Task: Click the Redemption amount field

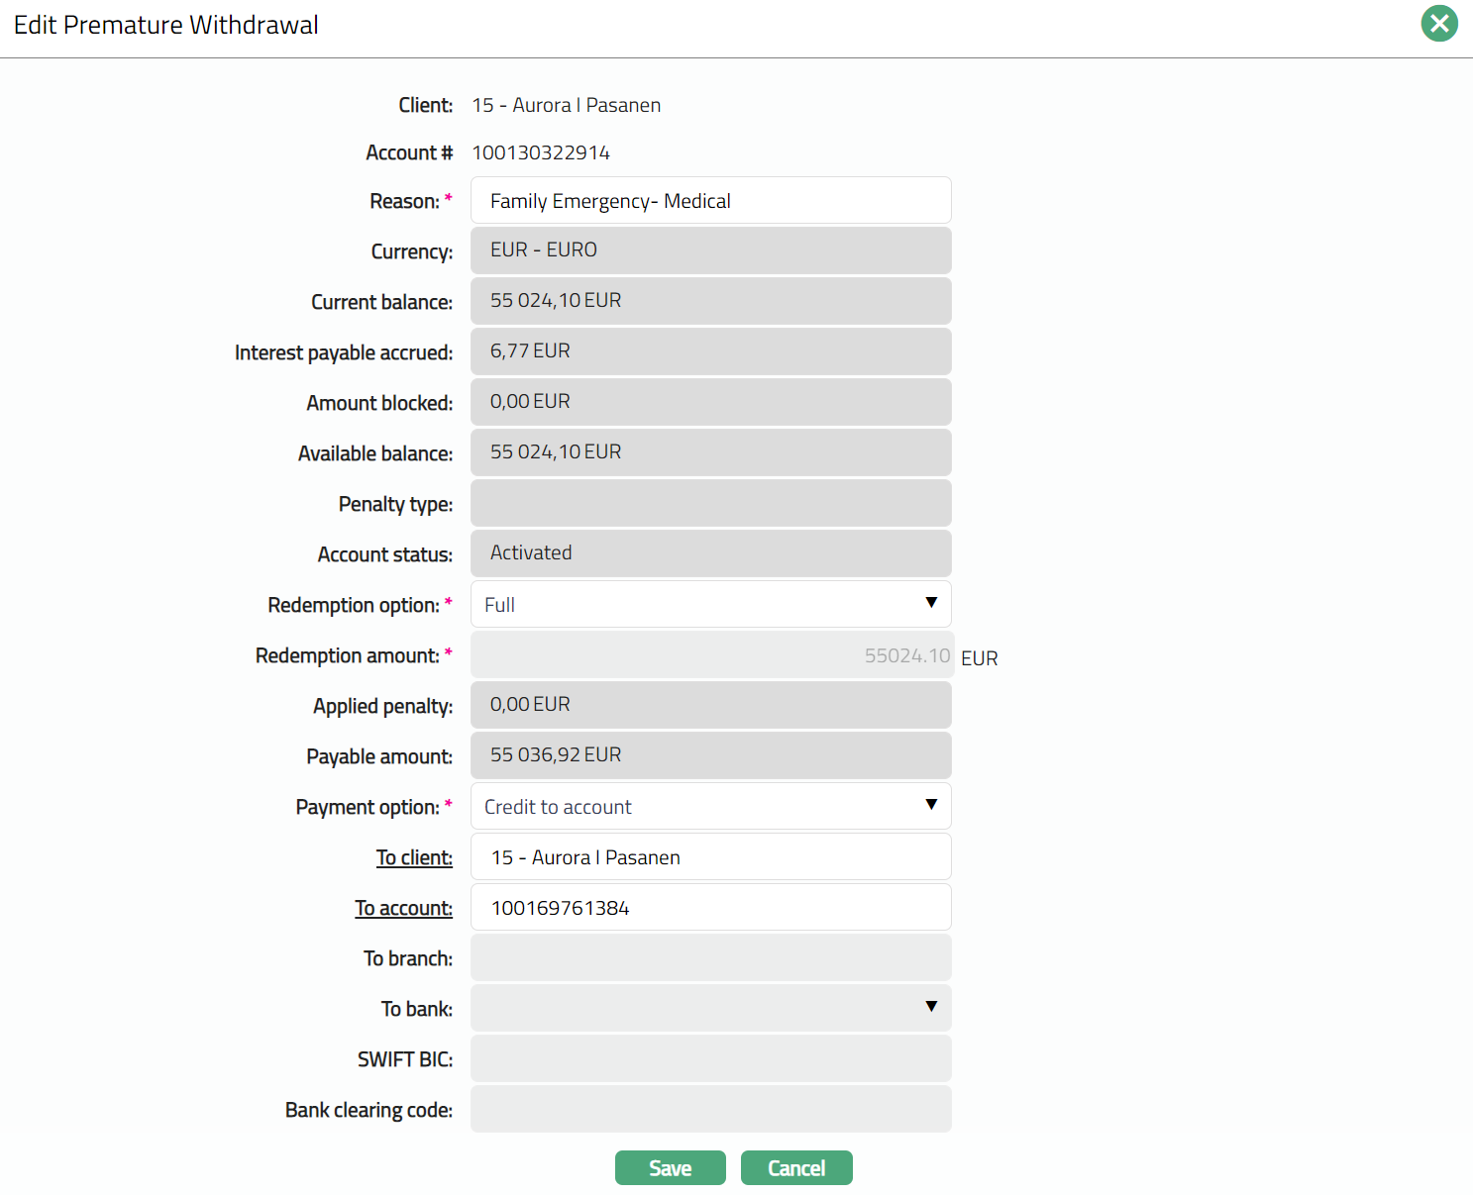Action: [710, 655]
